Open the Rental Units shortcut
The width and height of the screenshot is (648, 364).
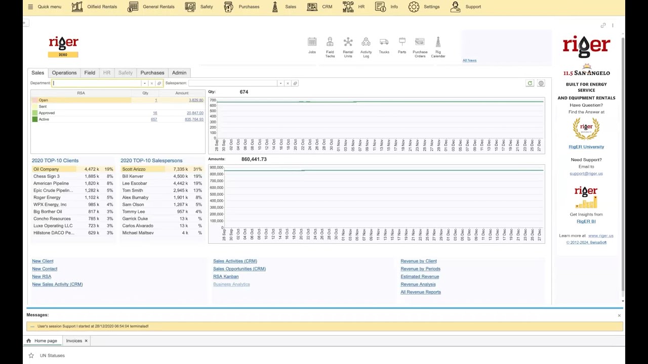(348, 47)
